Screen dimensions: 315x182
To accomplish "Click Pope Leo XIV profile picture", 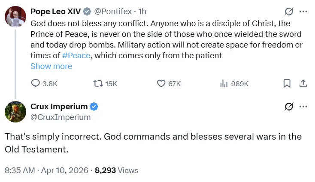I will point(15,16).
